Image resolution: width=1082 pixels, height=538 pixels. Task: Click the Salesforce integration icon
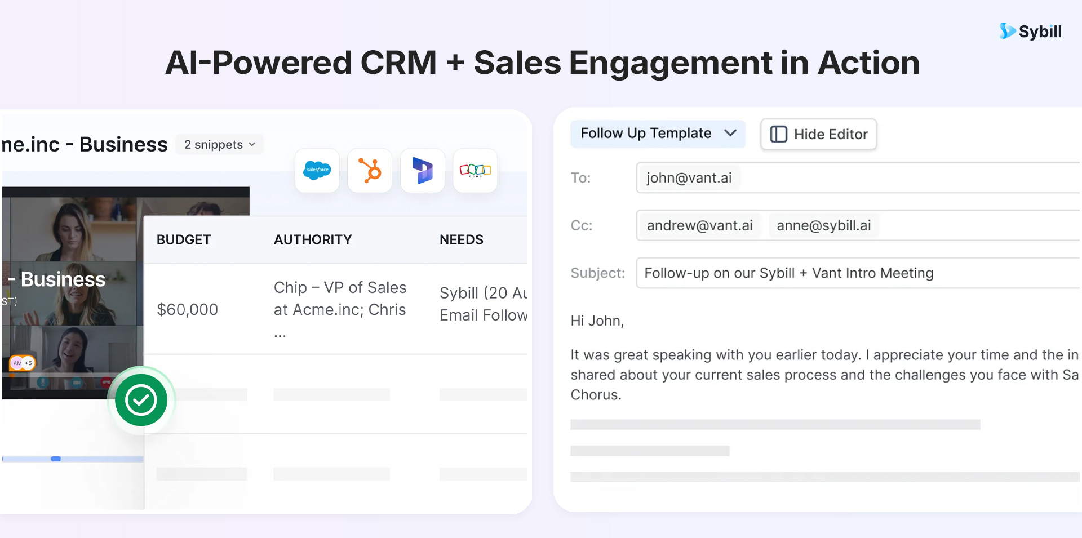pos(317,170)
